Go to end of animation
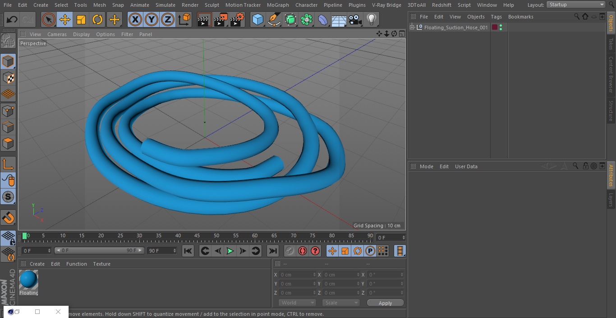Image resolution: width=616 pixels, height=318 pixels. coord(273,251)
